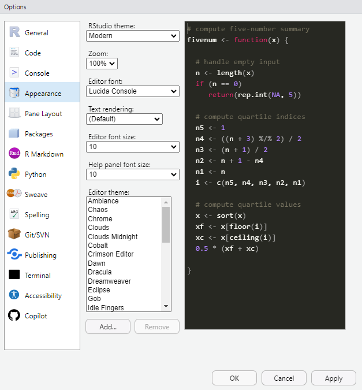This screenshot has height=390, width=362.
Task: Expand the Editor font dropdown
Action: (133, 91)
